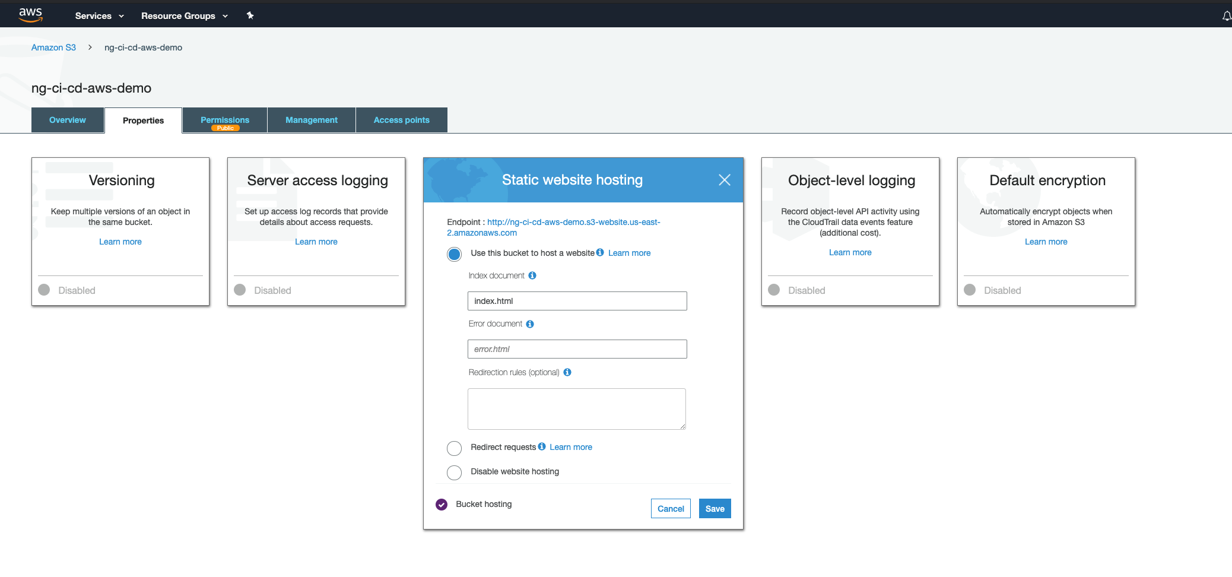Screen dimensions: 1232x577
Task: Open the Server access logging card
Action: click(316, 232)
